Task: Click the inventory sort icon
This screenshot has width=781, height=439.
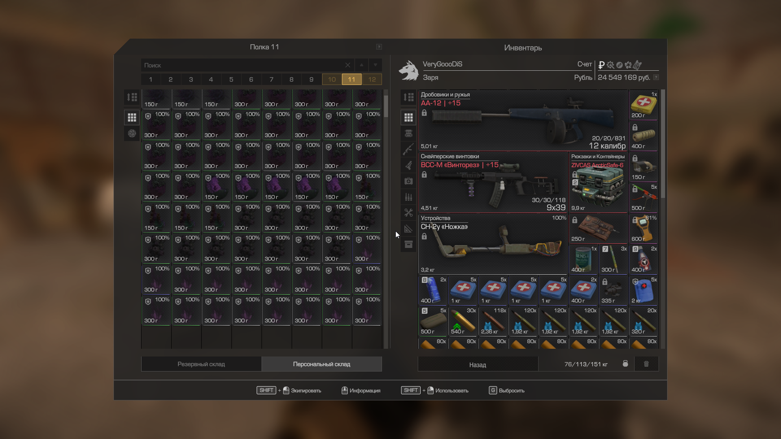Action: tap(408, 97)
